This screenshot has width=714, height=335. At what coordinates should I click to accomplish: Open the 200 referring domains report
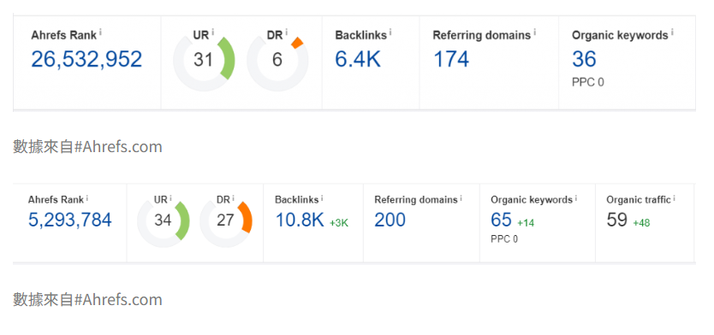point(390,220)
